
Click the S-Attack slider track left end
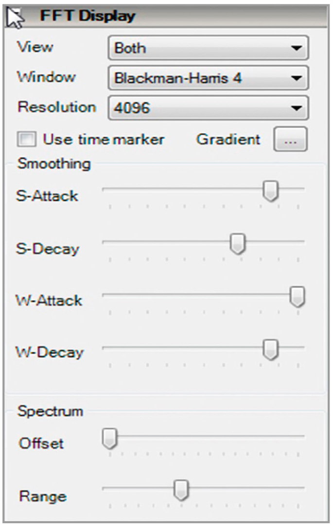point(105,189)
